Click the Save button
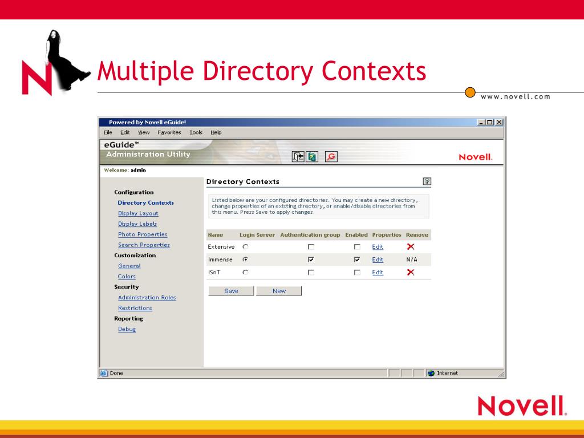The image size is (584, 438). tap(232, 291)
